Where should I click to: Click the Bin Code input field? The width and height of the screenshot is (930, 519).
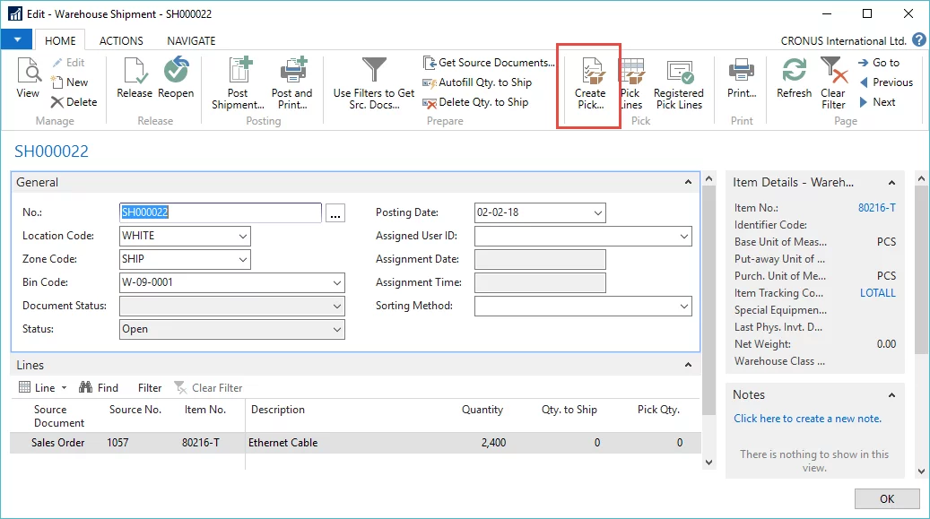224,283
